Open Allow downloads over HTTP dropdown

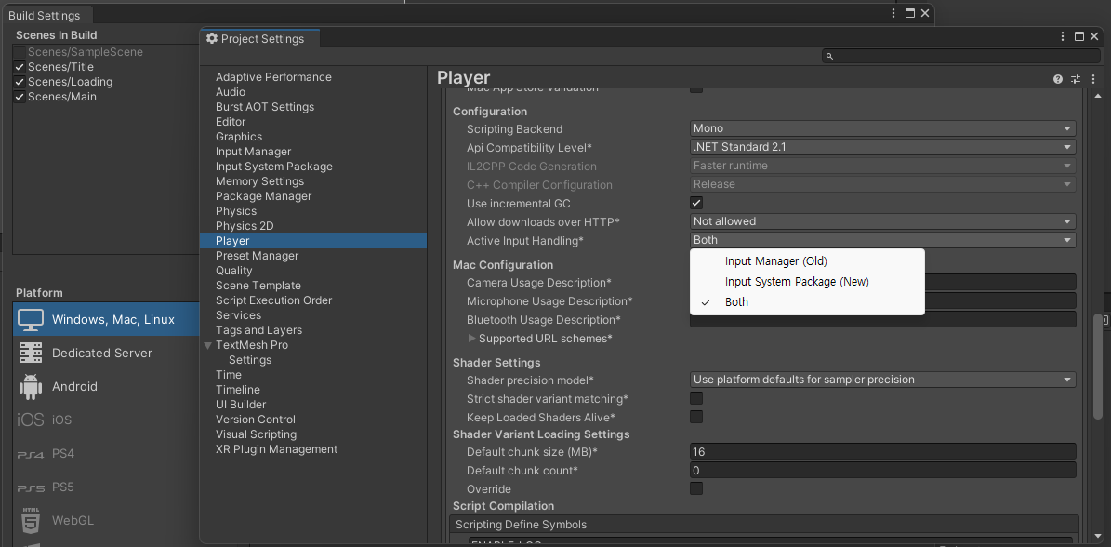(883, 221)
